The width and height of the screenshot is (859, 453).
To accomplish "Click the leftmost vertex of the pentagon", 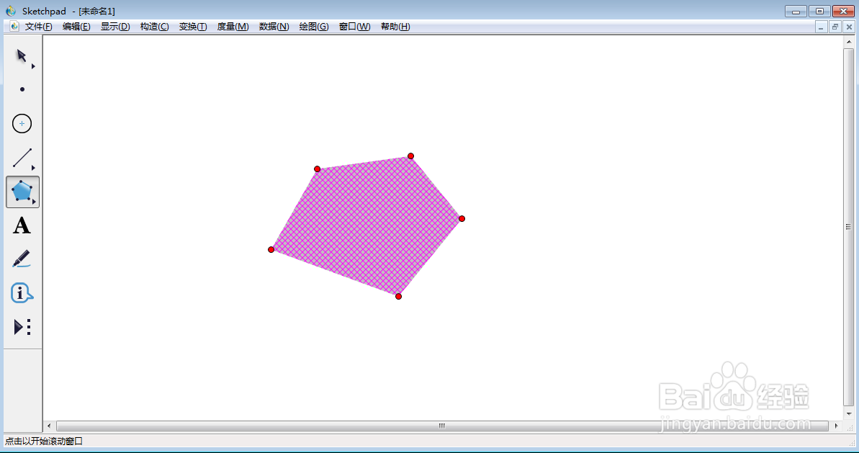I will 271,250.
